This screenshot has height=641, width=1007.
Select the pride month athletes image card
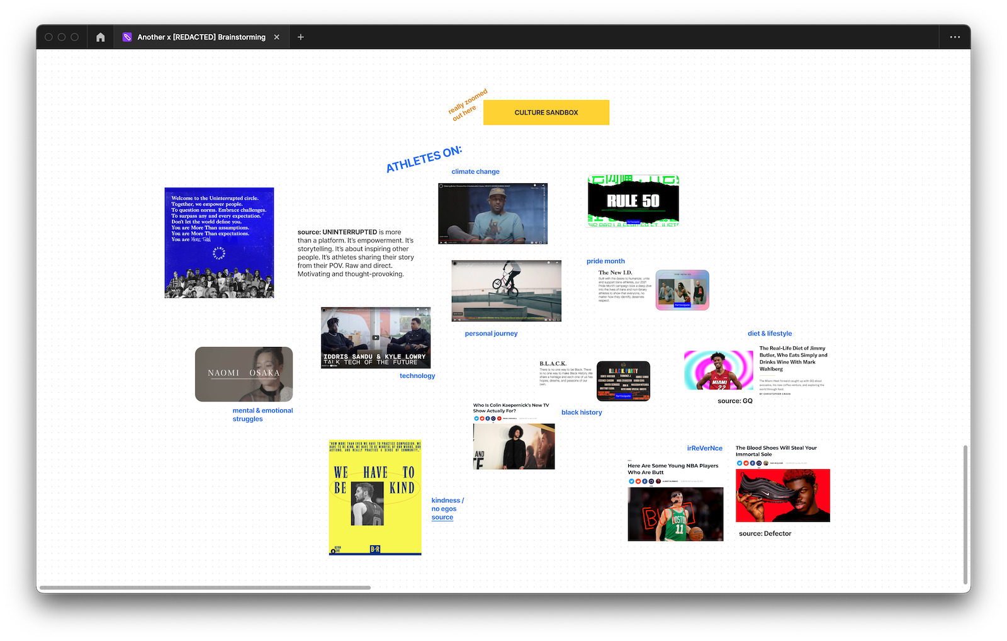682,290
